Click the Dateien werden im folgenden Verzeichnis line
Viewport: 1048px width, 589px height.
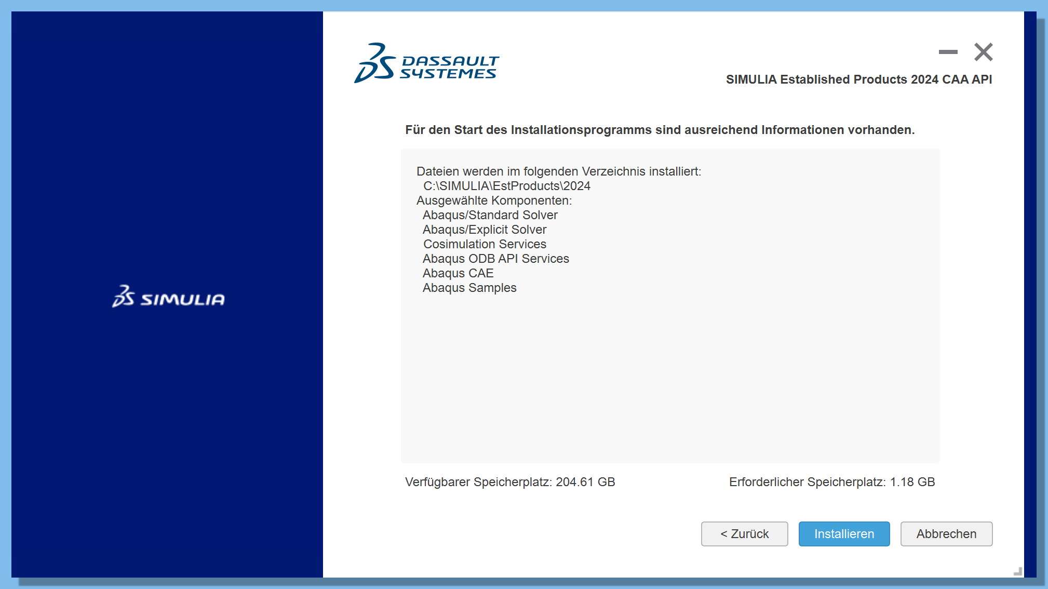click(559, 171)
